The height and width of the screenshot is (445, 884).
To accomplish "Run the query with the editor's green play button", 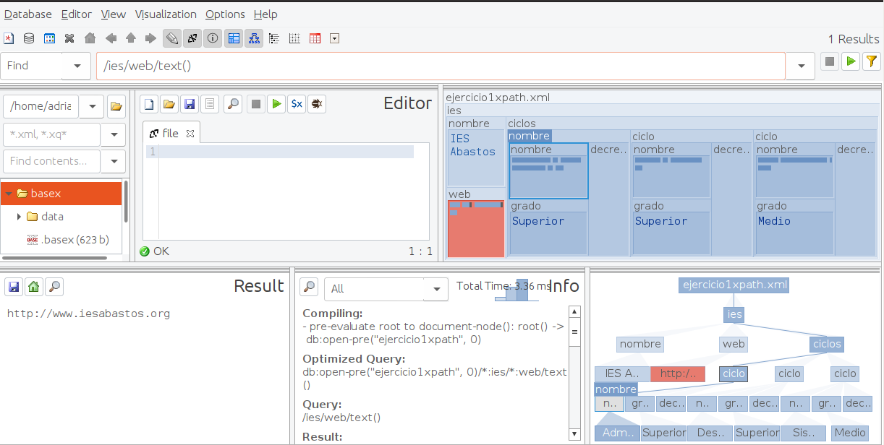I will tap(276, 104).
